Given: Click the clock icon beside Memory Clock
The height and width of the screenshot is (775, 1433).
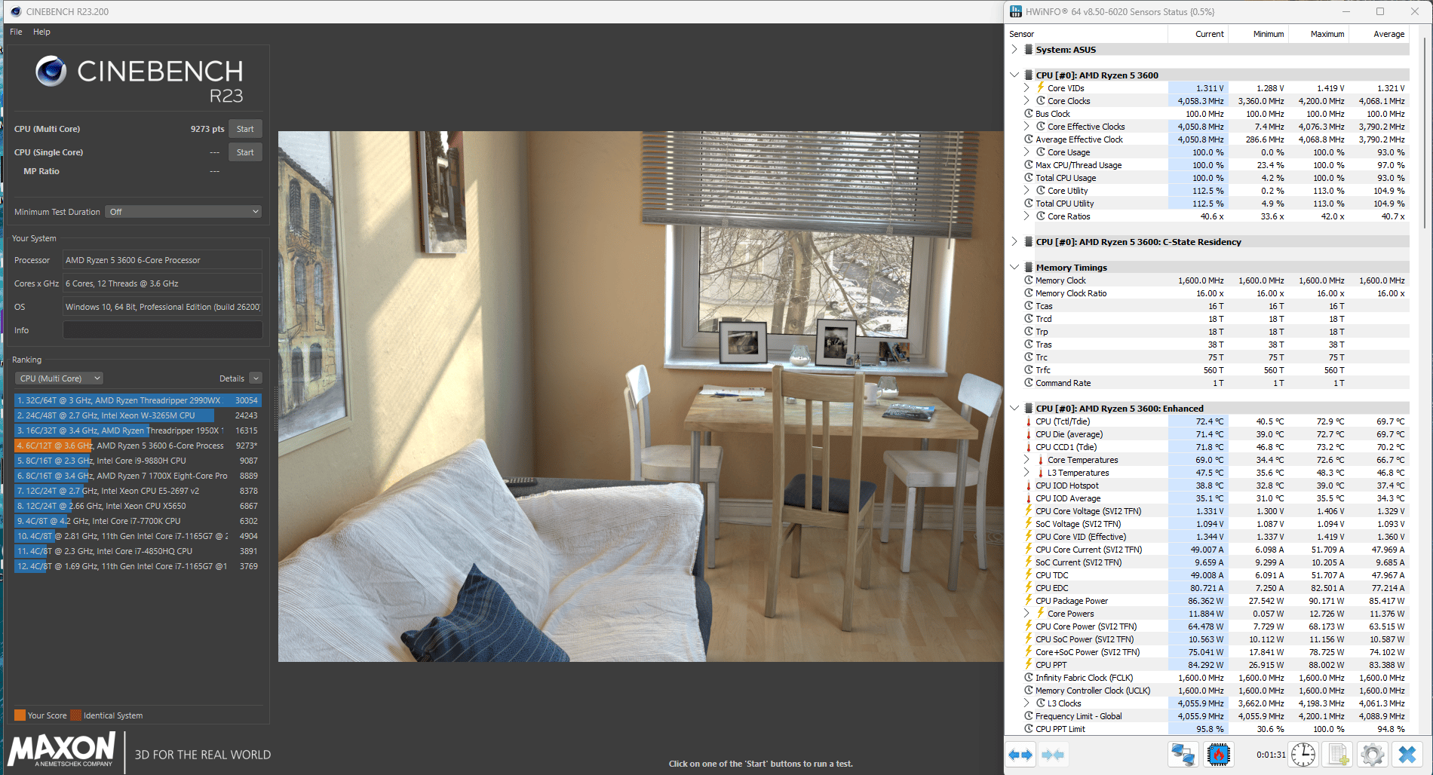Looking at the screenshot, I should click(x=1029, y=280).
